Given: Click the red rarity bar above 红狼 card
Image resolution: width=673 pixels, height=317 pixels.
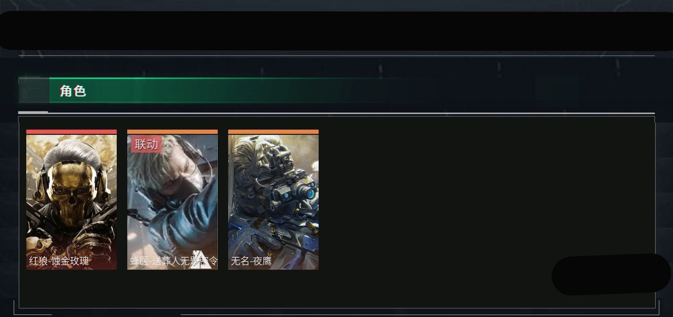Looking at the screenshot, I should pos(72,132).
